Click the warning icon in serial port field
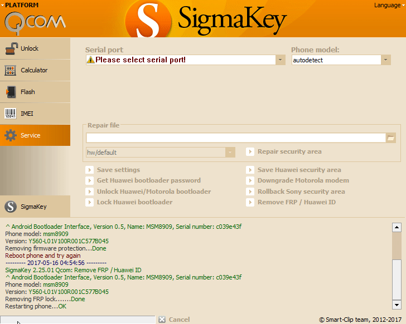 (x=90, y=60)
